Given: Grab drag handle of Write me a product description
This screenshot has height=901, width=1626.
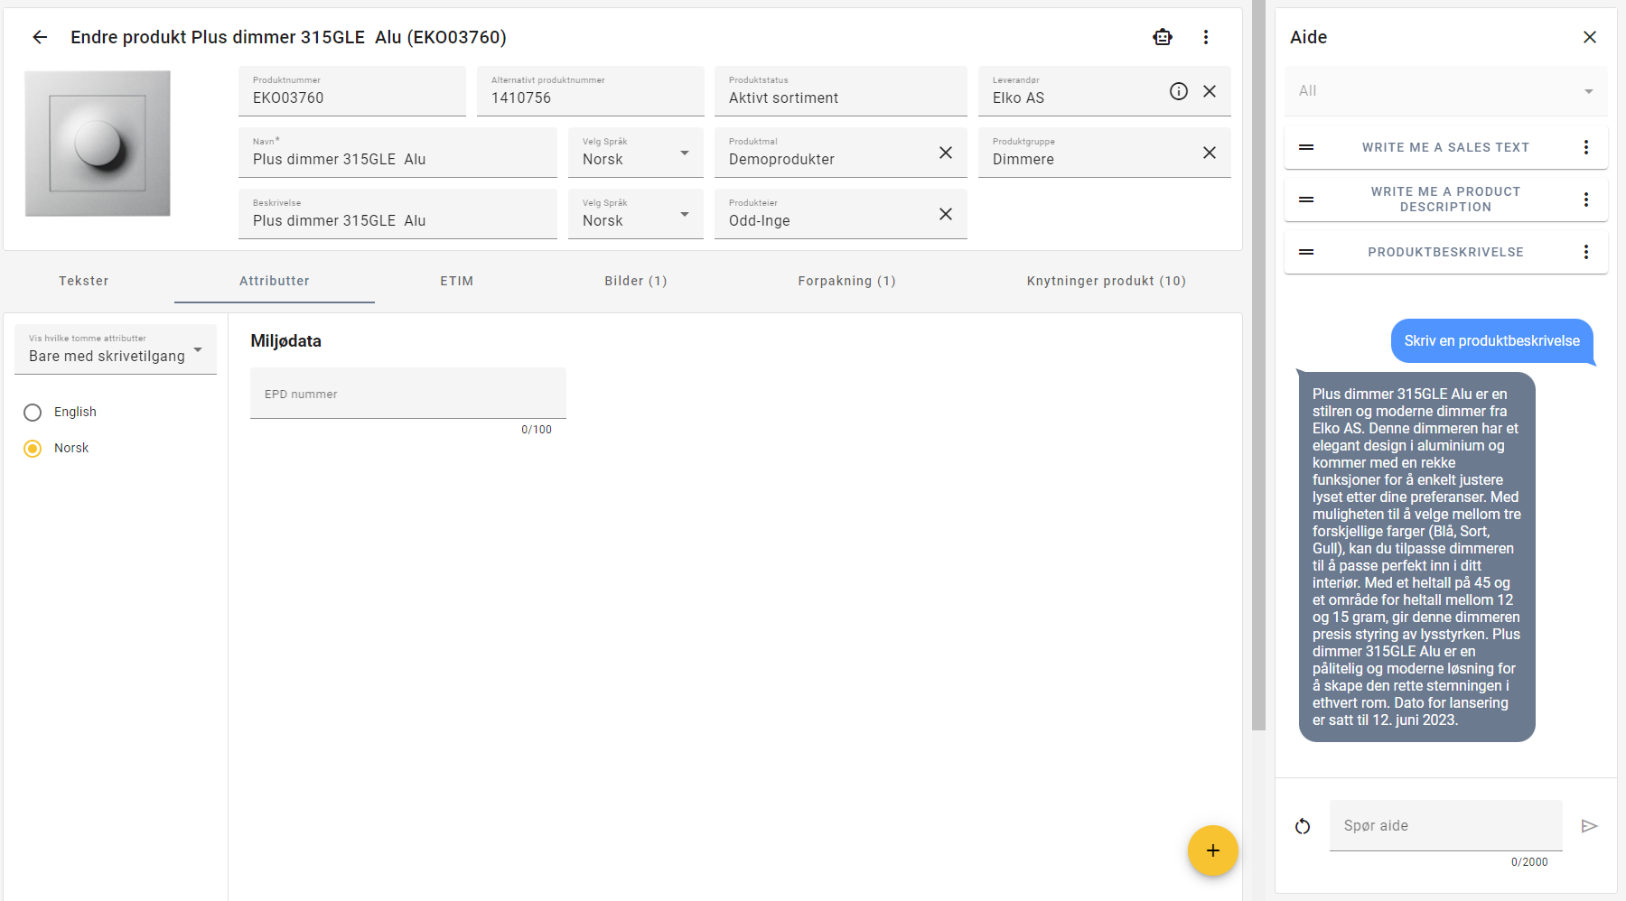Looking at the screenshot, I should pyautogui.click(x=1306, y=200).
